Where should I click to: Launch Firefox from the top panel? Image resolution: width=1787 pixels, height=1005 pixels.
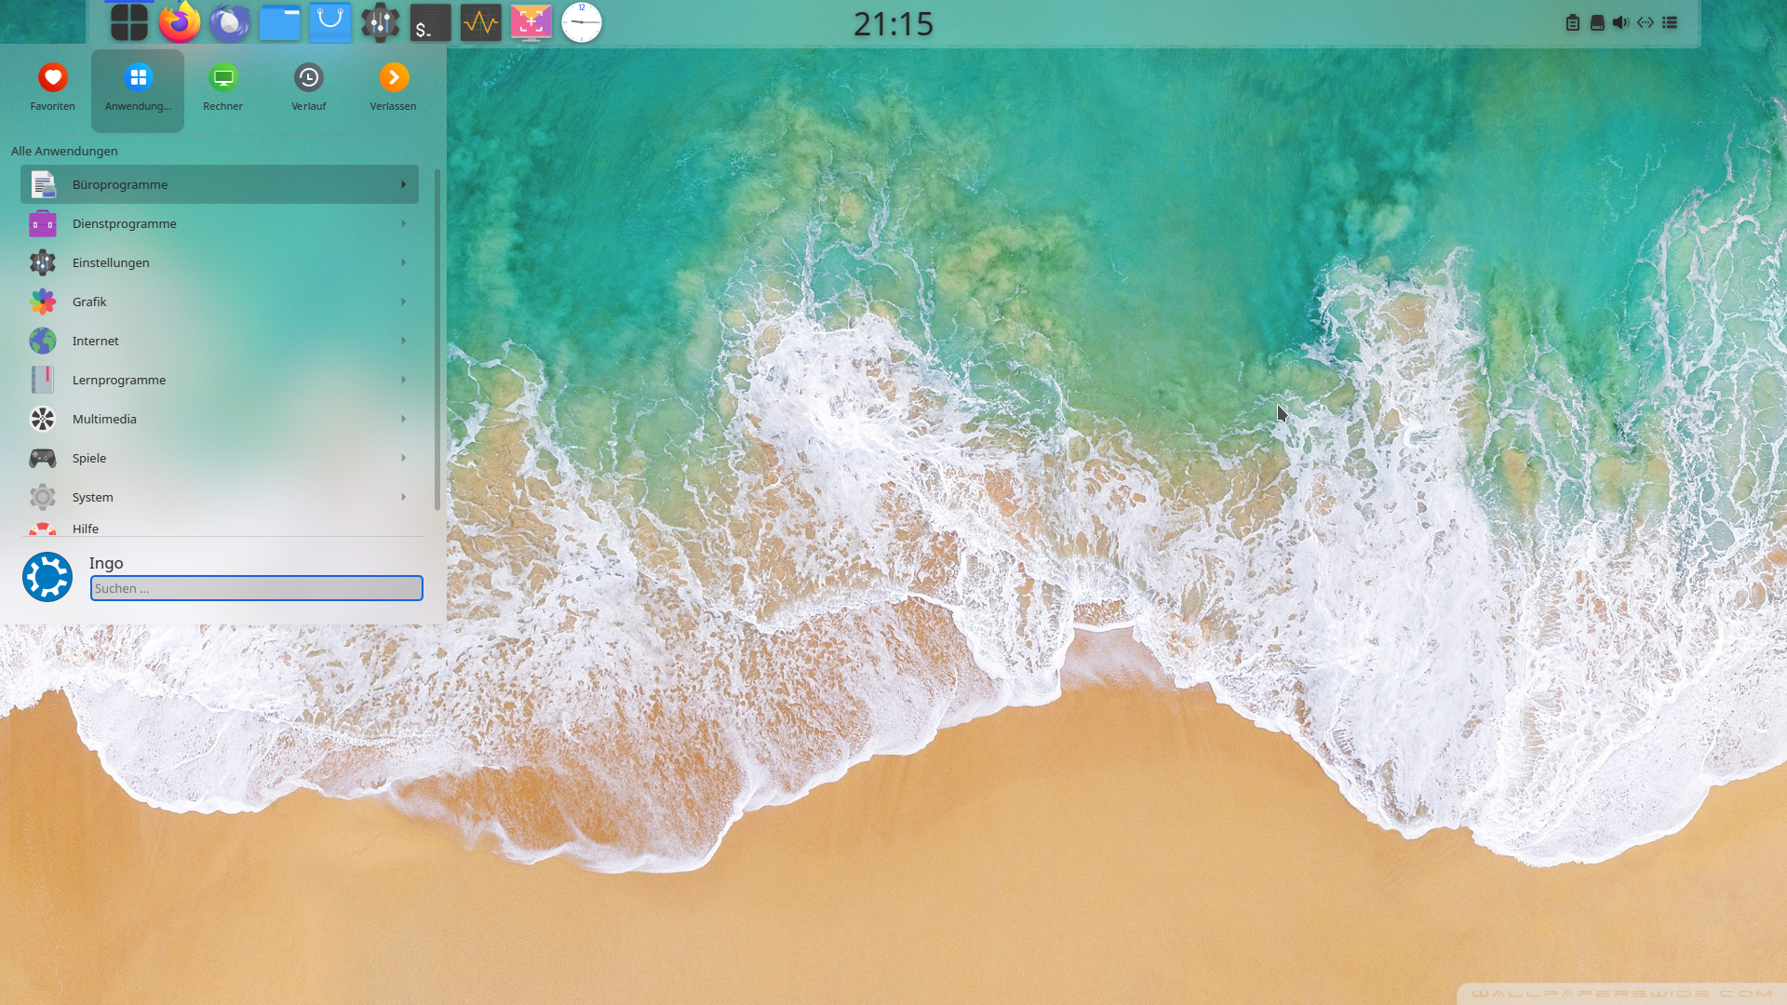[180, 22]
